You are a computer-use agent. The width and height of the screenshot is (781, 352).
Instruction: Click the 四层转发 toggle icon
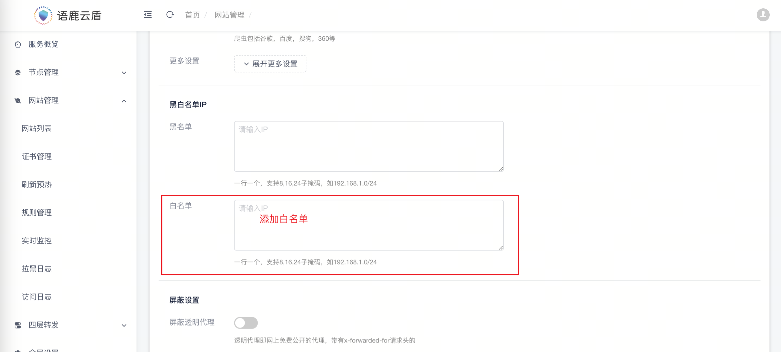coord(18,325)
